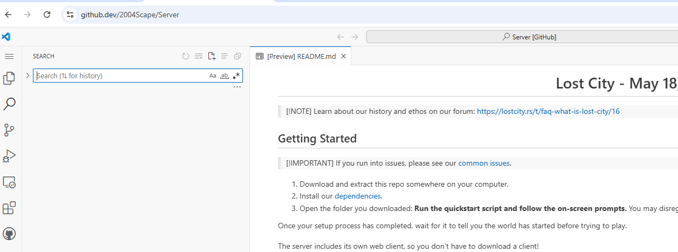The height and width of the screenshot is (252, 678).
Task: Refresh search results
Action: 186,56
